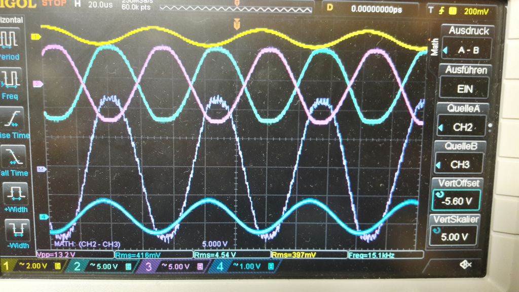Select the -Width measurement icon
Viewport: 519px width, 292px height.
tap(18, 229)
